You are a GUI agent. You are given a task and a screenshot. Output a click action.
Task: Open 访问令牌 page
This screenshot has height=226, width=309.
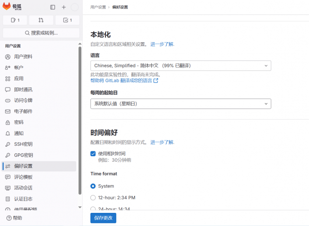coord(39,101)
